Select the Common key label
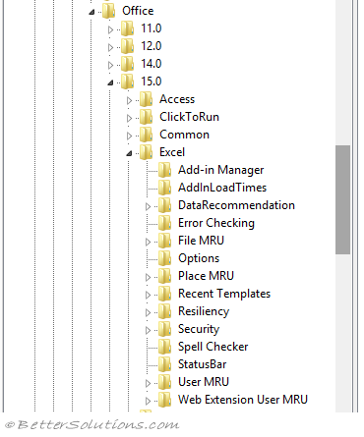Image resolution: width=364 pixels, height=437 pixels. coord(184,135)
